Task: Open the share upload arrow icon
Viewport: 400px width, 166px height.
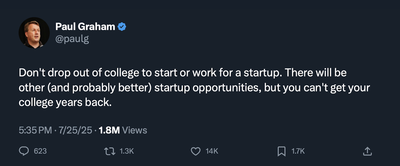Action: coord(367,151)
